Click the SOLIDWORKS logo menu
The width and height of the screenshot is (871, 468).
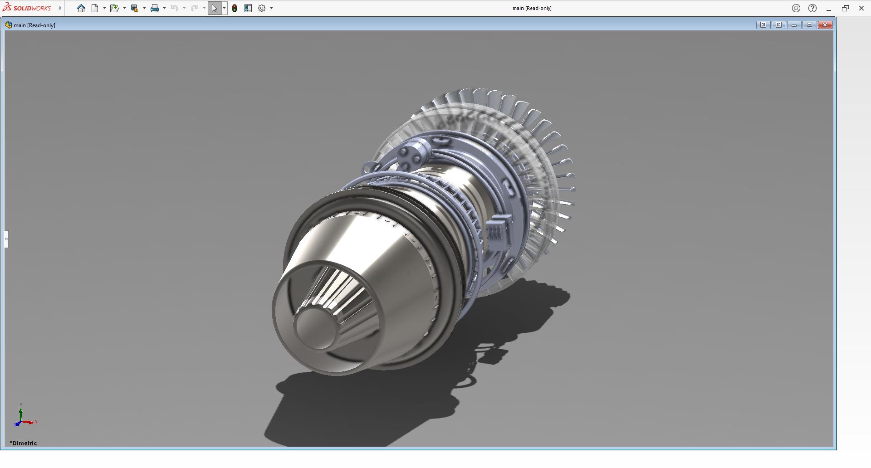pos(27,8)
